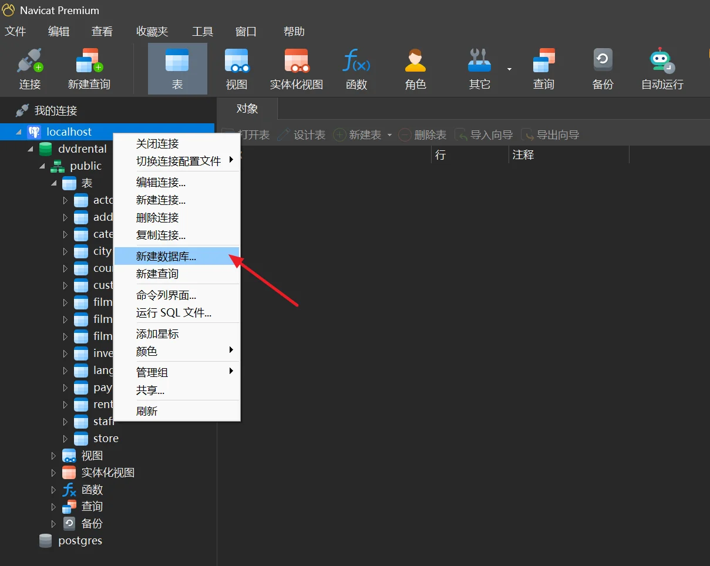Open Automation (自动运行) robot icon
Viewport: 710px width, 566px height.
click(x=662, y=62)
